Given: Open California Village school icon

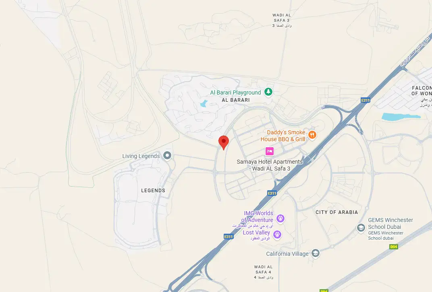Looking at the screenshot, I should pyautogui.click(x=316, y=253).
